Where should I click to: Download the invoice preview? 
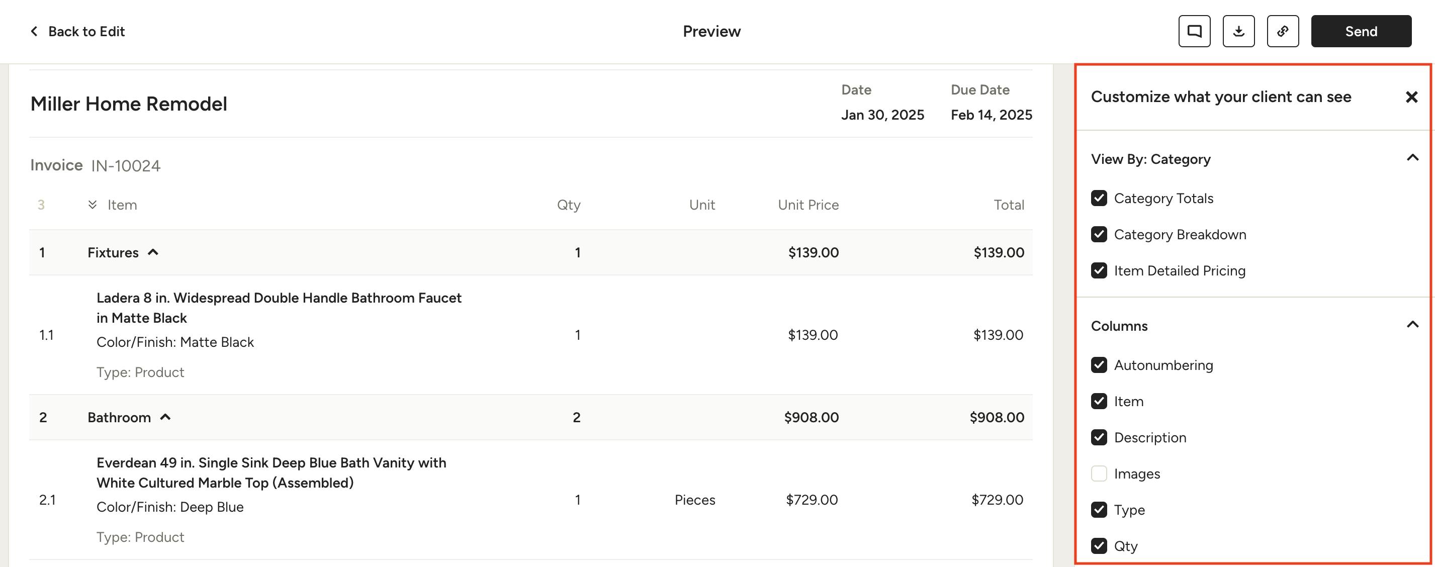click(1238, 31)
